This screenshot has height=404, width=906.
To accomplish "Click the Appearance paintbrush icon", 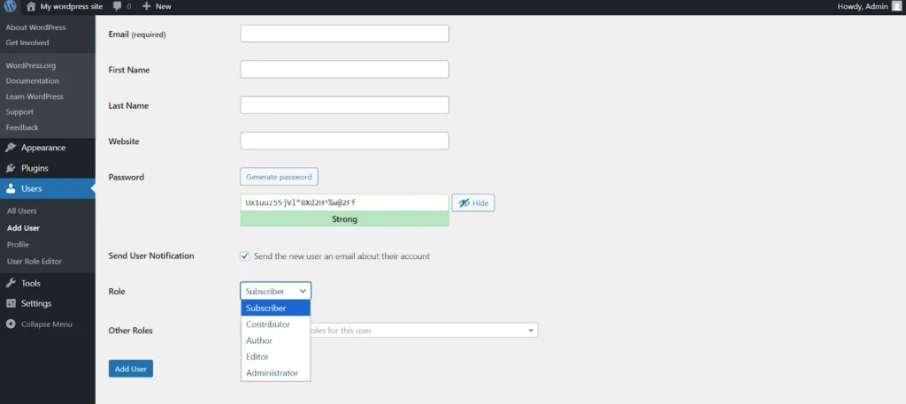I will [11, 148].
